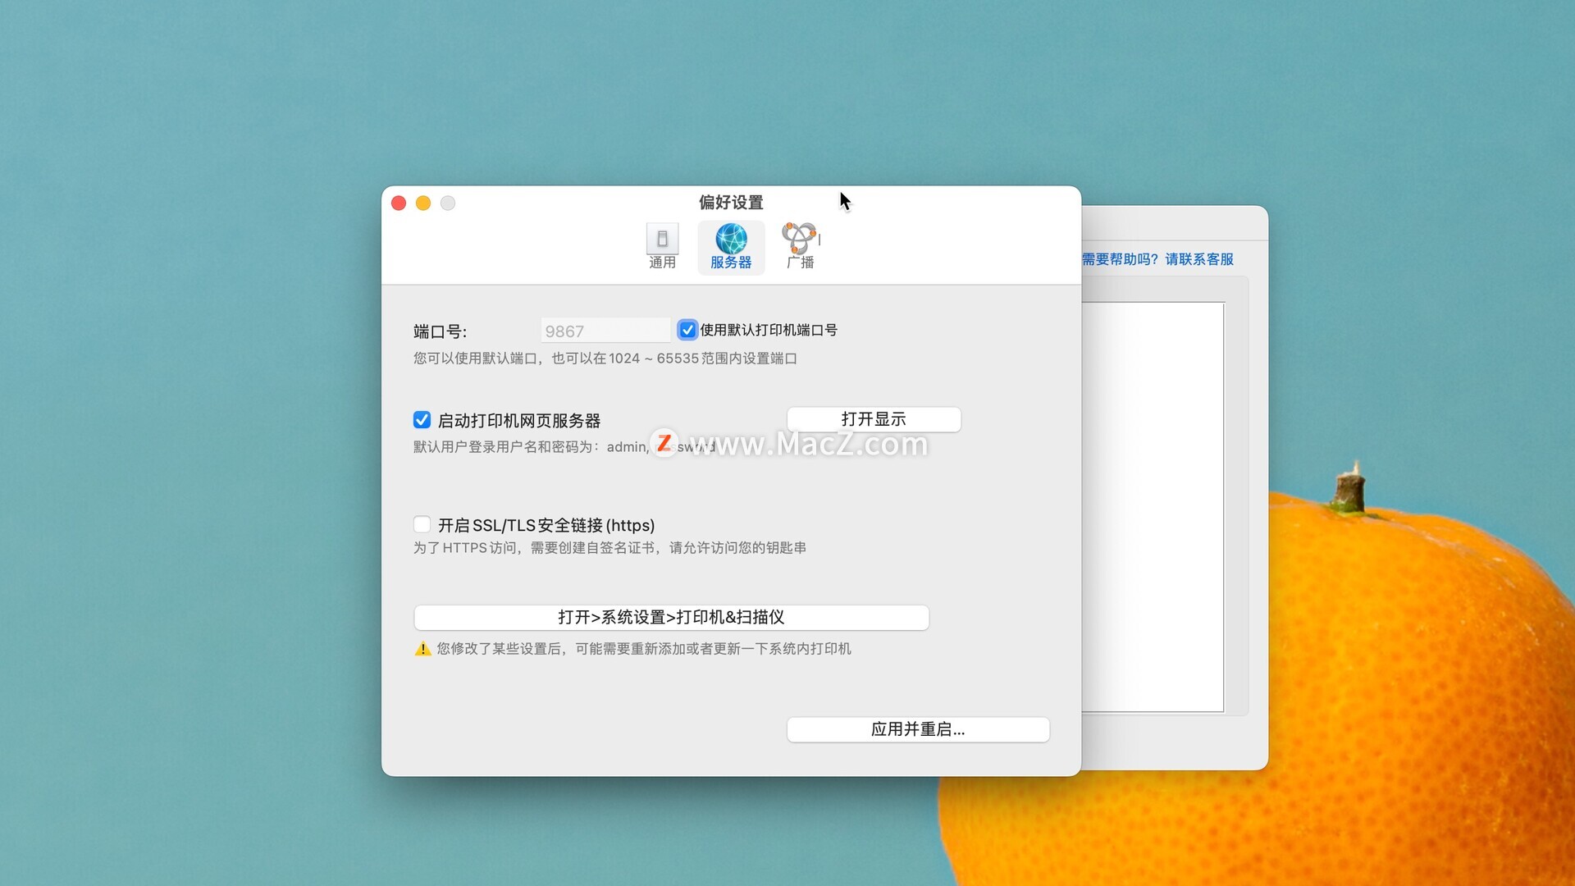1575x886 pixels.
Task: Click 请联系客服 link in back window
Action: (1199, 259)
